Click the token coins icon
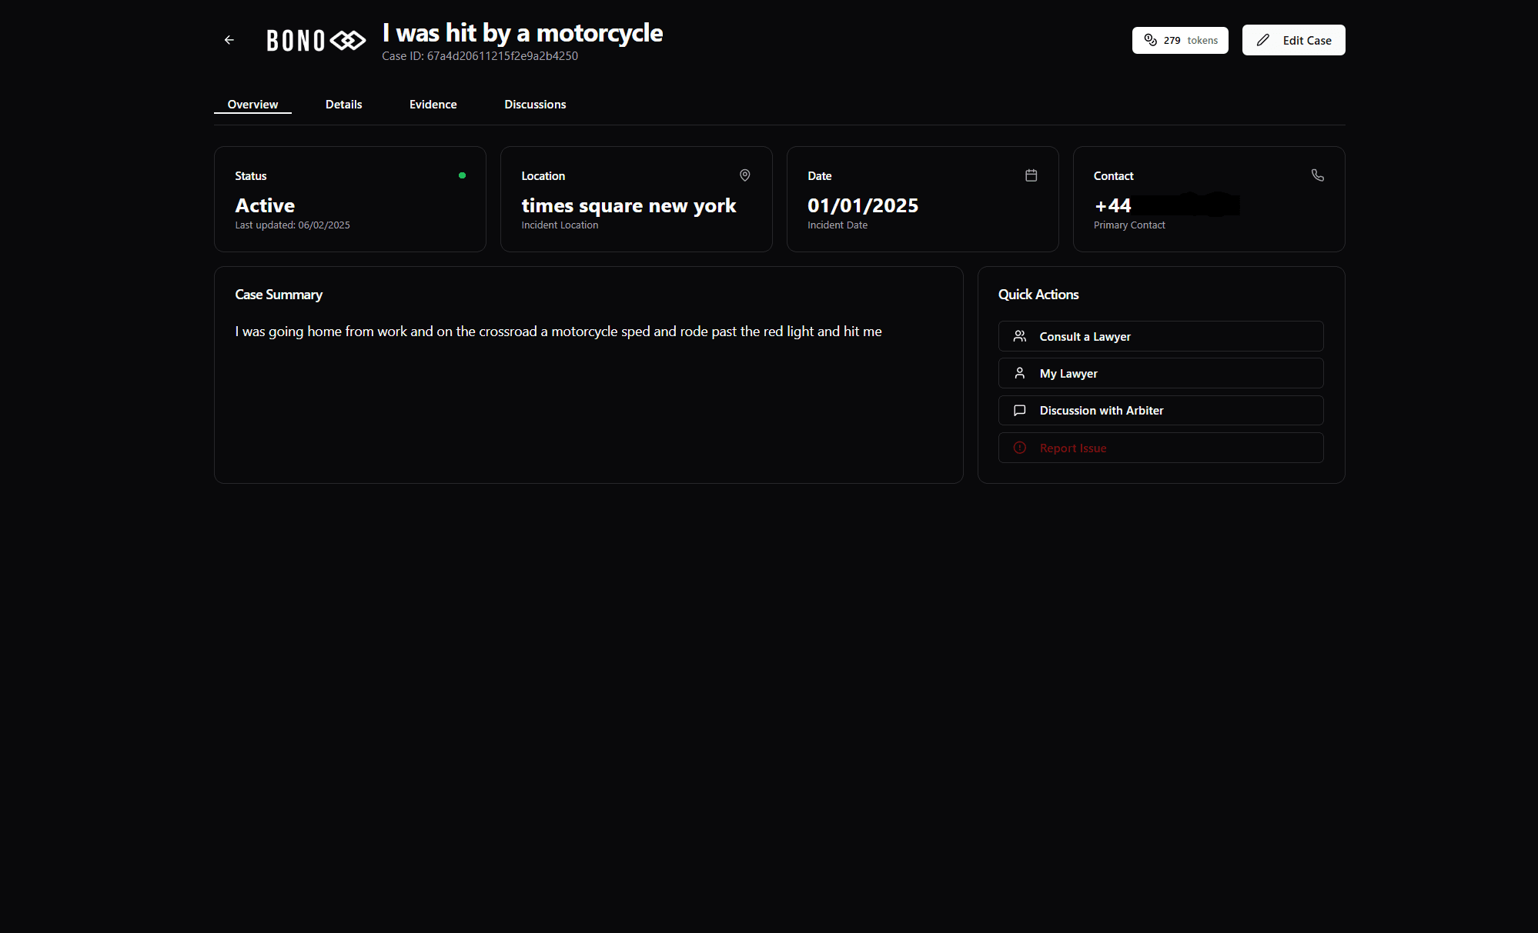The image size is (1538, 933). (x=1150, y=40)
